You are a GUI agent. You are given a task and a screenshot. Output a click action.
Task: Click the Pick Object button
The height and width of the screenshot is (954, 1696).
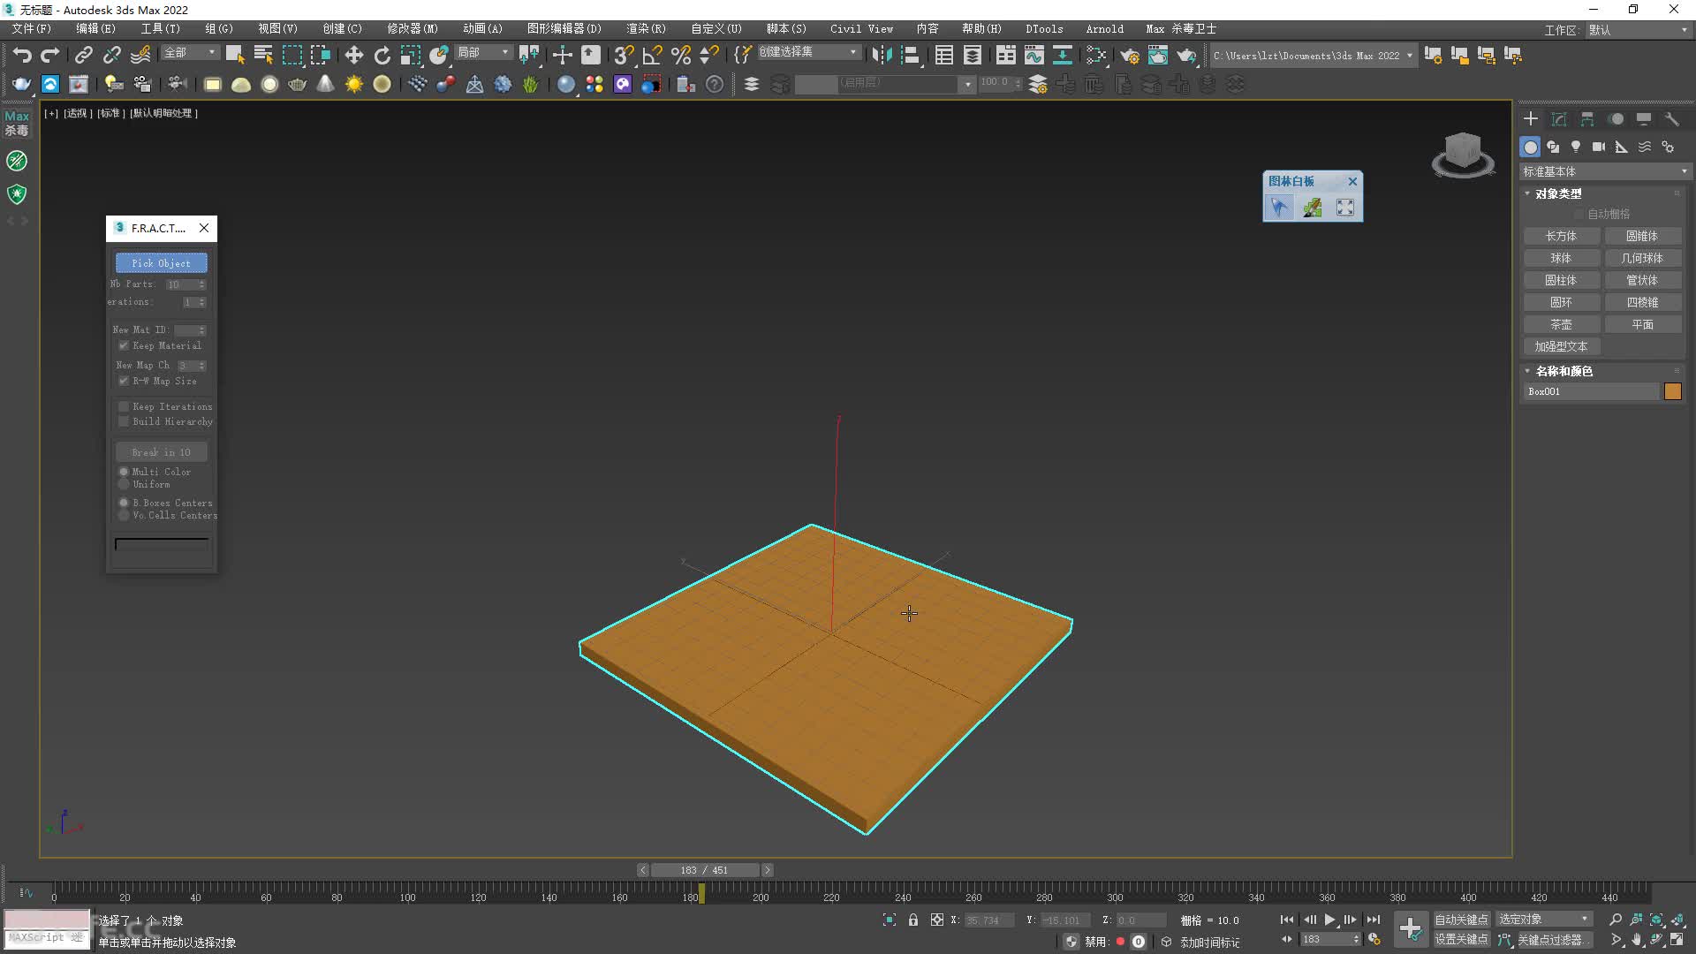pyautogui.click(x=161, y=263)
